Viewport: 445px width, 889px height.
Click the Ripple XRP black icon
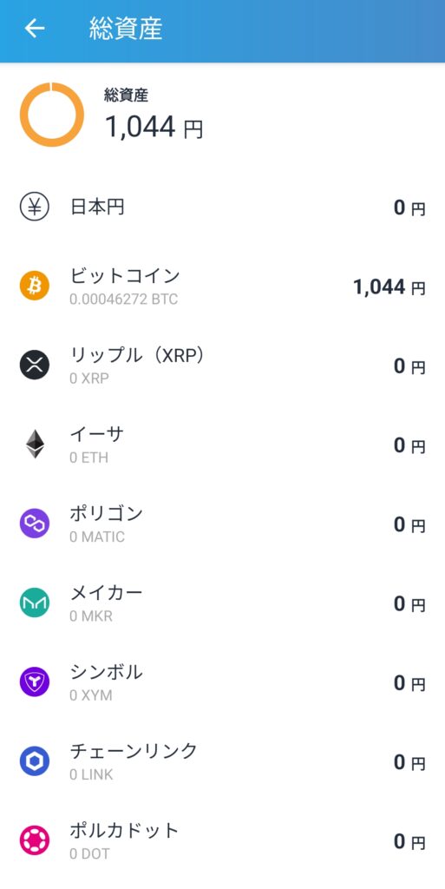(35, 365)
